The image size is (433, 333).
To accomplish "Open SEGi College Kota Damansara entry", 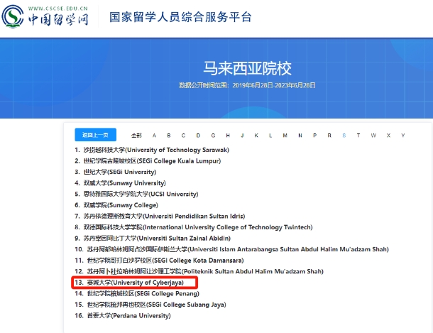I will pos(159,261).
